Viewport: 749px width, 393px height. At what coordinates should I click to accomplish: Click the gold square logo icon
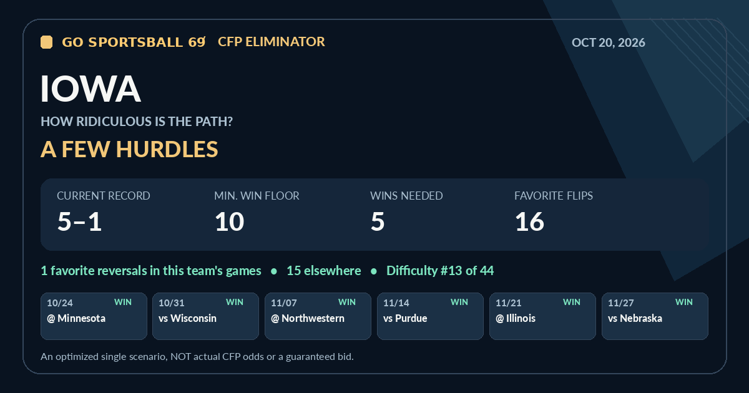[46, 42]
